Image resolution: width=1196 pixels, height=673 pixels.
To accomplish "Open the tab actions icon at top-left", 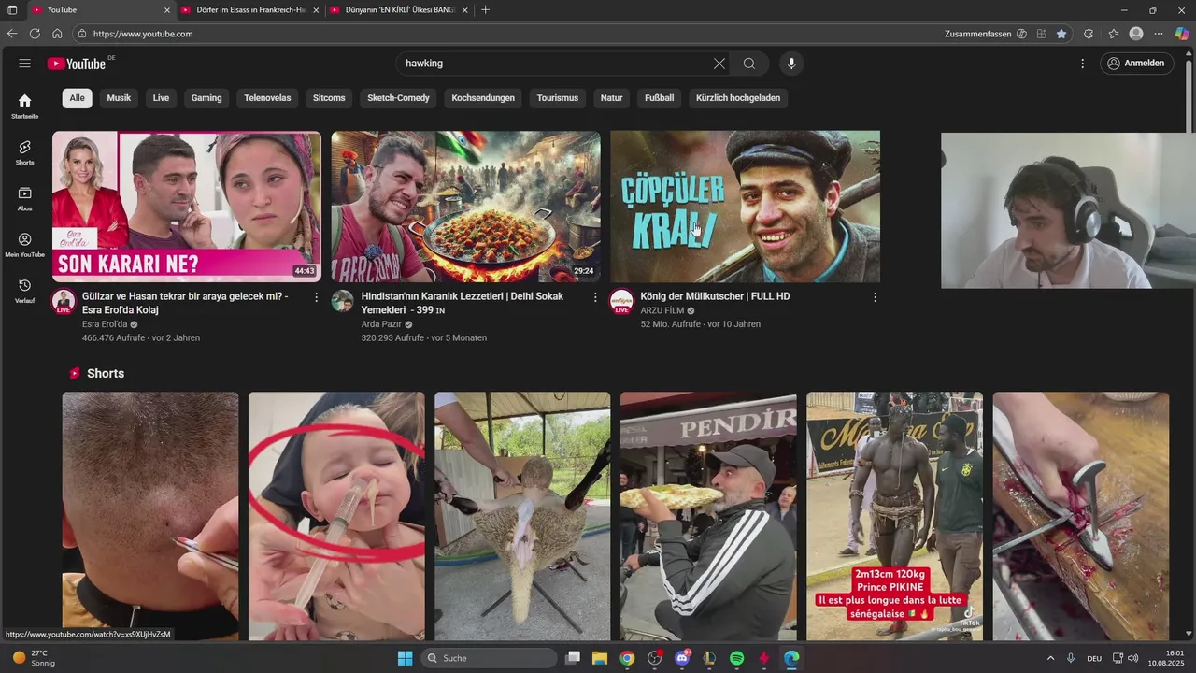I will click(x=12, y=10).
